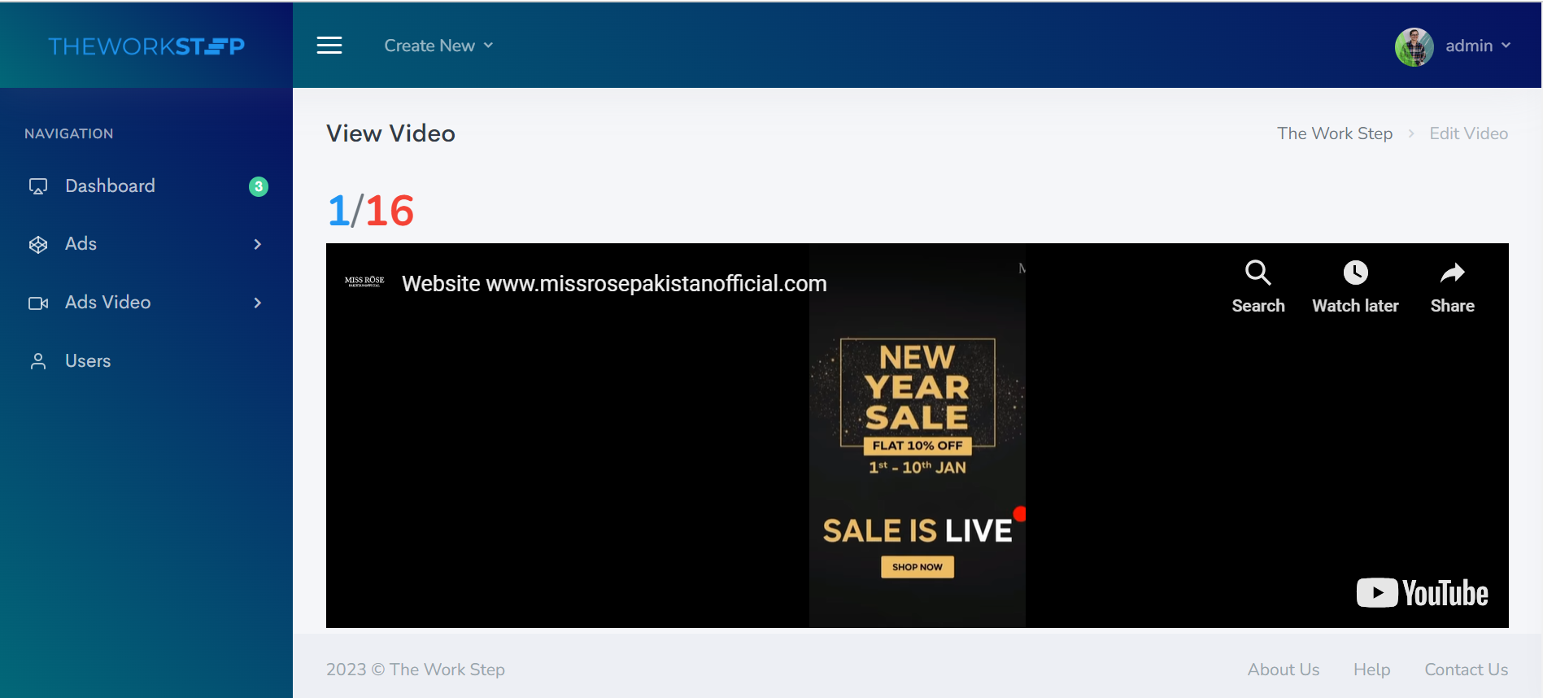
Task: Click the Users person icon
Action: coord(38,361)
